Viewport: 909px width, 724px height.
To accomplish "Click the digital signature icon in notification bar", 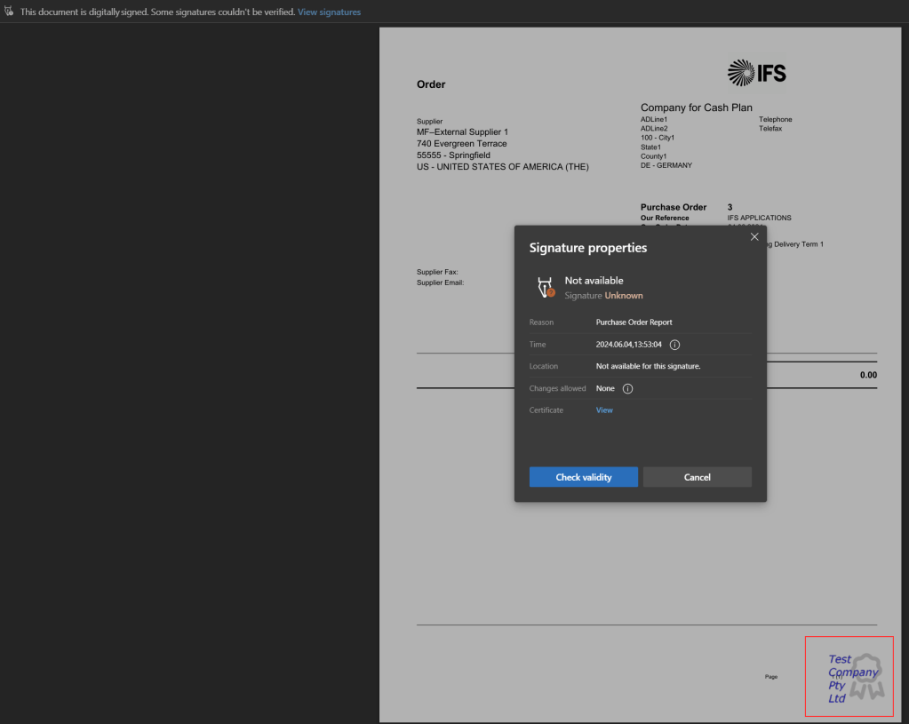I will (x=9, y=12).
